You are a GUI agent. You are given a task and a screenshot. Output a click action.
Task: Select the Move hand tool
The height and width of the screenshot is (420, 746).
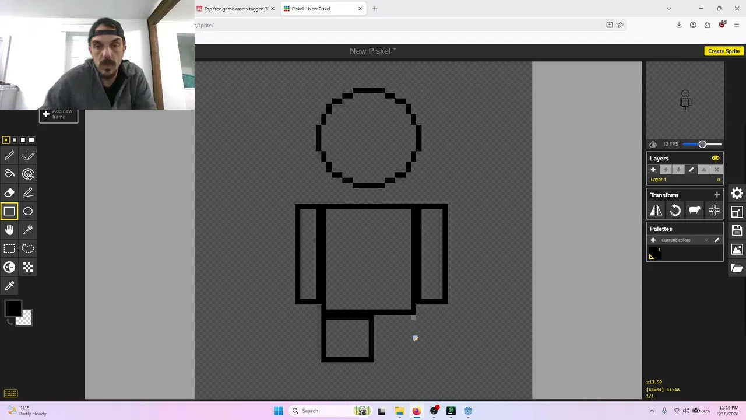click(9, 230)
